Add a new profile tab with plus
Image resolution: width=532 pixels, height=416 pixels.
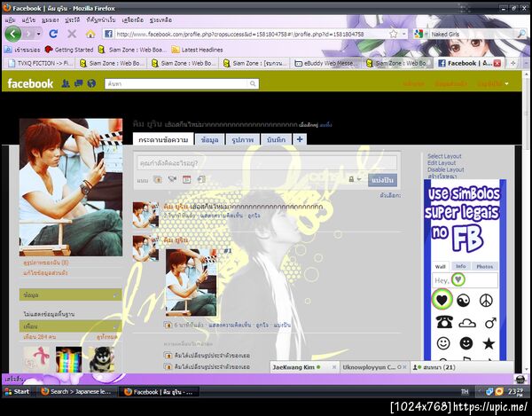click(300, 139)
